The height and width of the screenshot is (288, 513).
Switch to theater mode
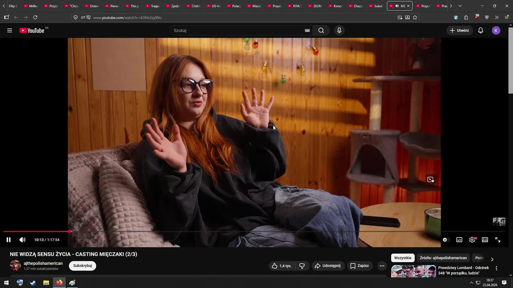485,240
